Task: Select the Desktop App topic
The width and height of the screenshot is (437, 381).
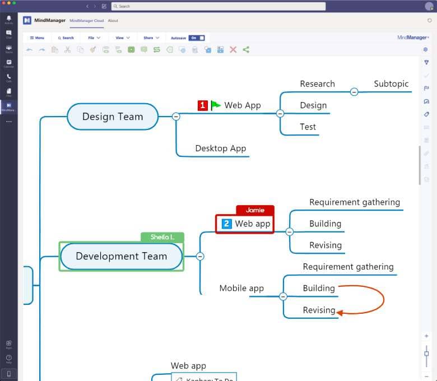Action: pyautogui.click(x=220, y=148)
